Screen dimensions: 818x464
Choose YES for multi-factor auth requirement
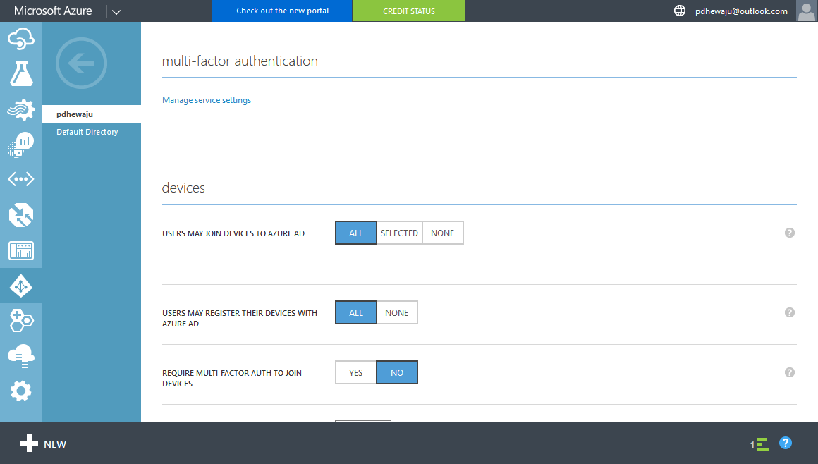356,372
